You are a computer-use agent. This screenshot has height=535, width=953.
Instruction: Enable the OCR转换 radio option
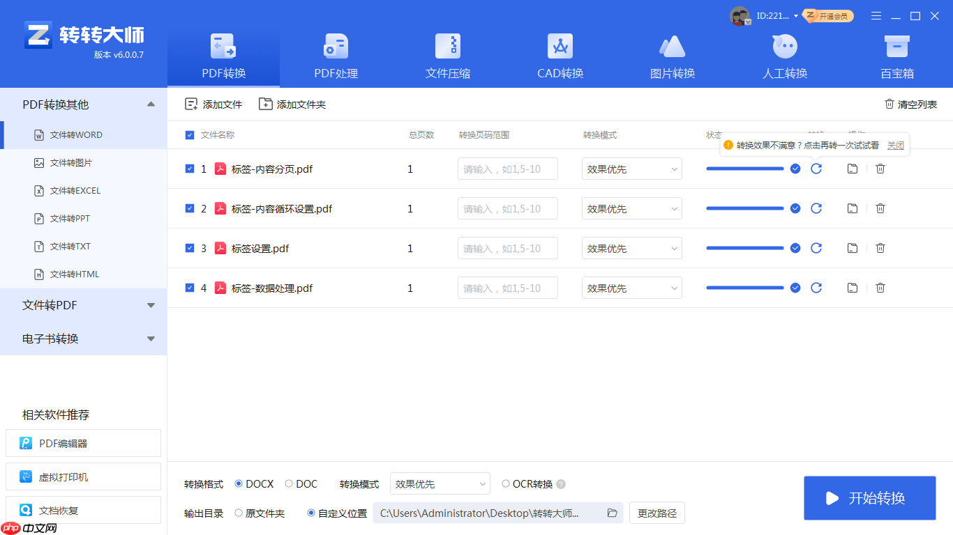506,484
